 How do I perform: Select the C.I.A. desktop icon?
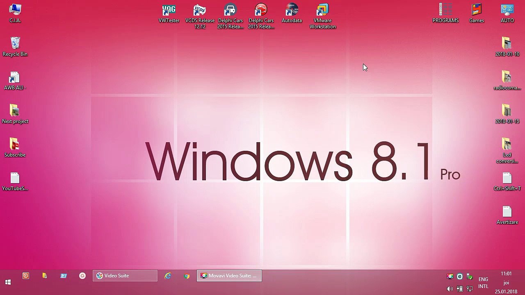pyautogui.click(x=15, y=13)
